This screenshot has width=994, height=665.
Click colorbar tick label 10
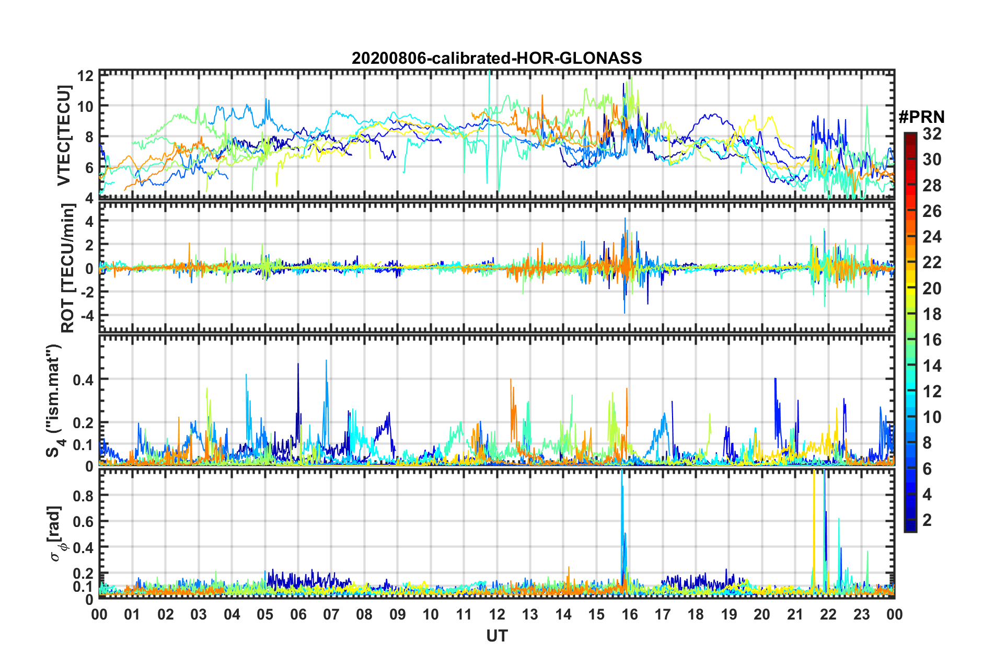932,417
